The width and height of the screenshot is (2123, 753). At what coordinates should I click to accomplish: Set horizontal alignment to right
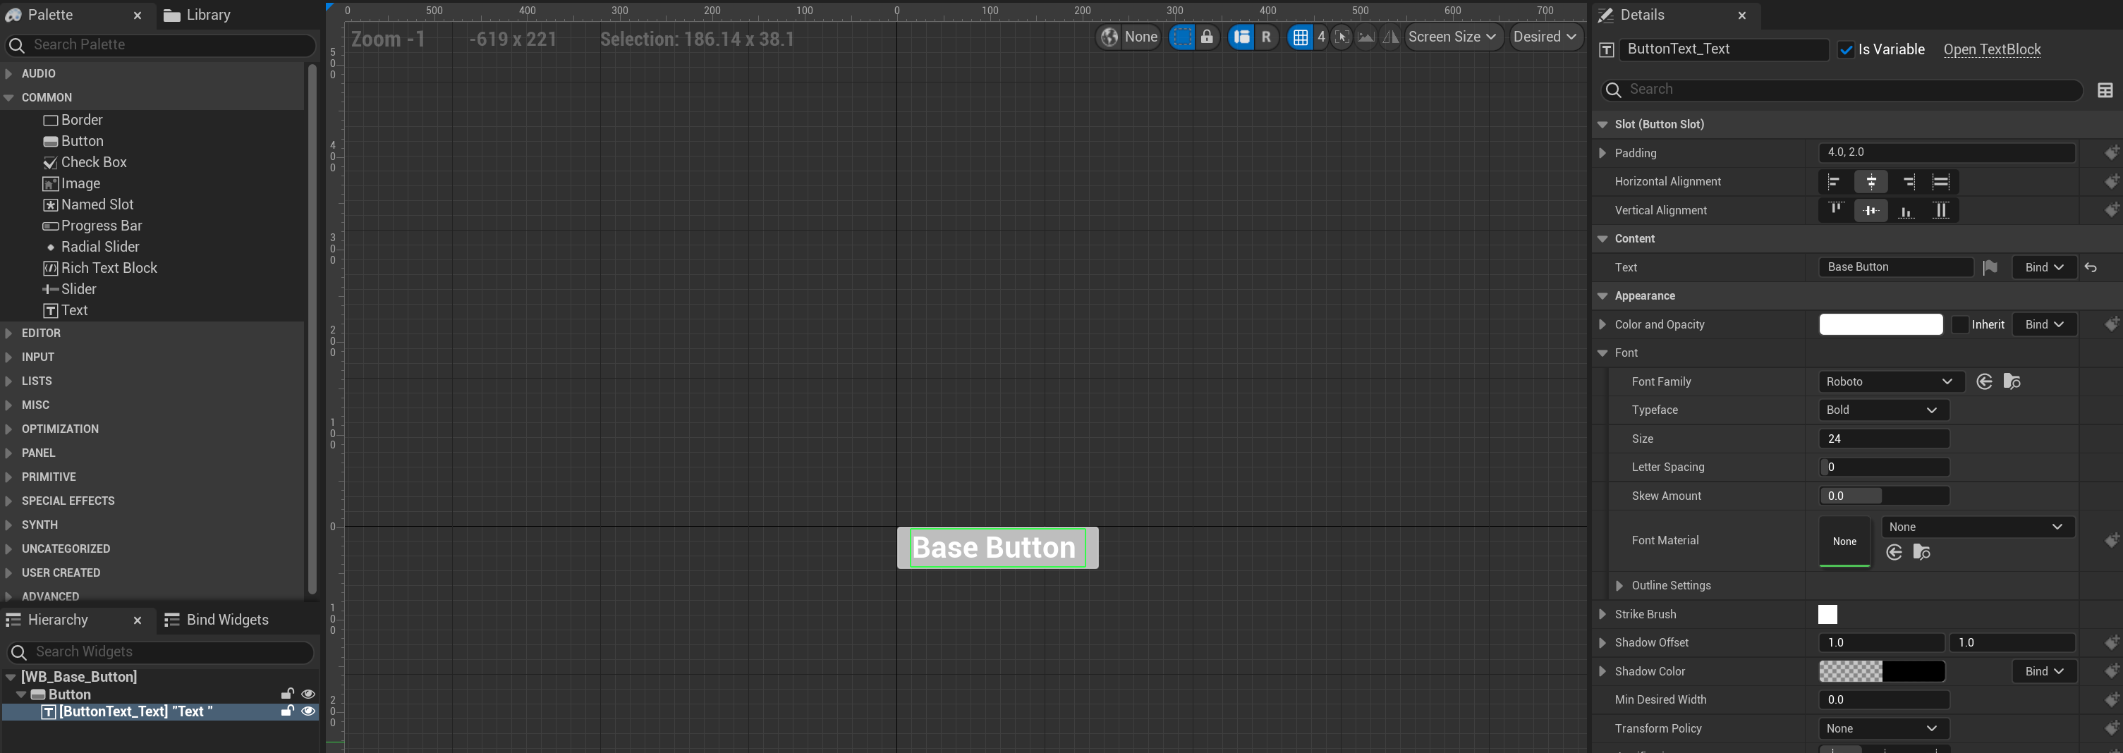pos(1907,182)
